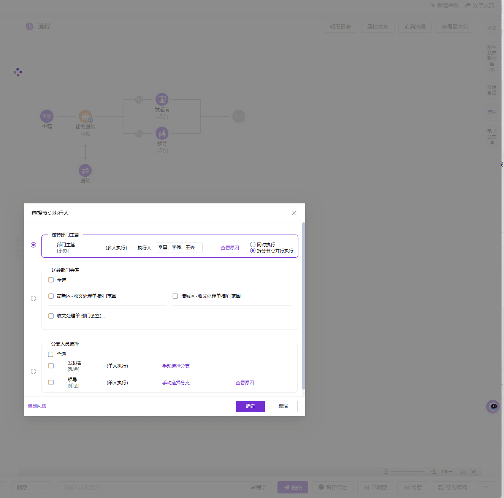Check 高新区-收文处理单-部门范围
The image size is (504, 498).
tap(51, 296)
